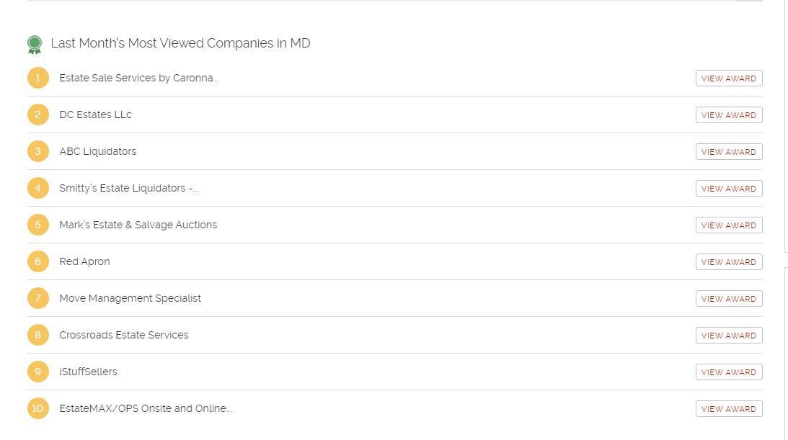Click the rank 1 yellow badge
This screenshot has height=440, width=788.
pyautogui.click(x=38, y=78)
